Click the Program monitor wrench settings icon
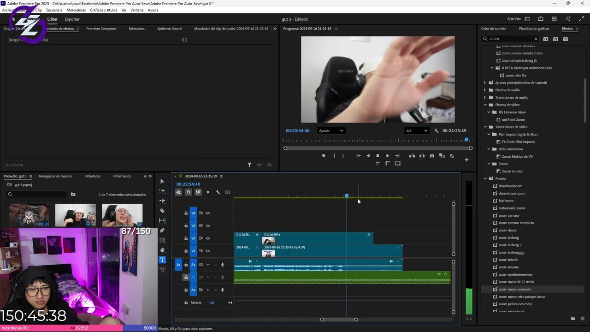590x332 pixels. pyautogui.click(x=437, y=130)
